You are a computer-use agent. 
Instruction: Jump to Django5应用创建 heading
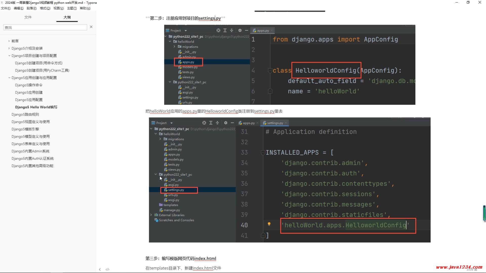coord(29,92)
